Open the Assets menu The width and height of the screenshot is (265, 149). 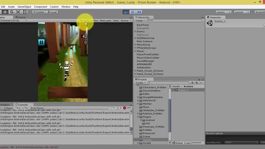click(x=11, y=7)
